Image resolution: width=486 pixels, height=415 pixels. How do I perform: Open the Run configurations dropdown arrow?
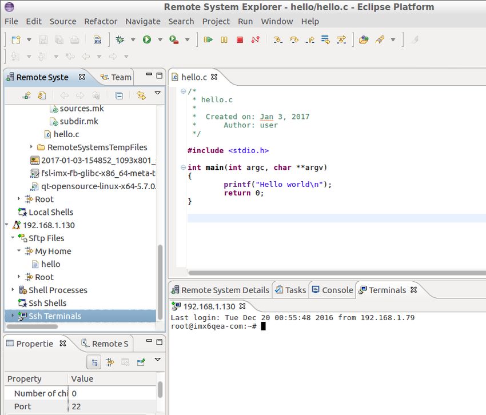pyautogui.click(x=160, y=39)
